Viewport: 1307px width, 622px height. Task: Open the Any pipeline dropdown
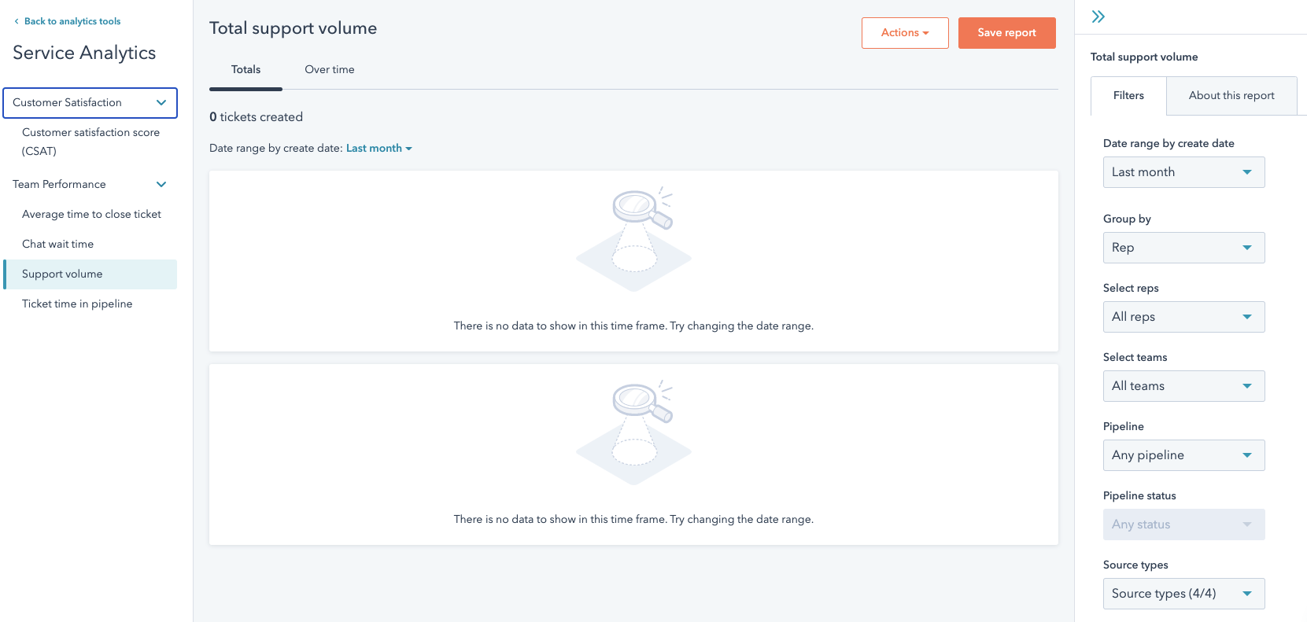click(x=1183, y=455)
